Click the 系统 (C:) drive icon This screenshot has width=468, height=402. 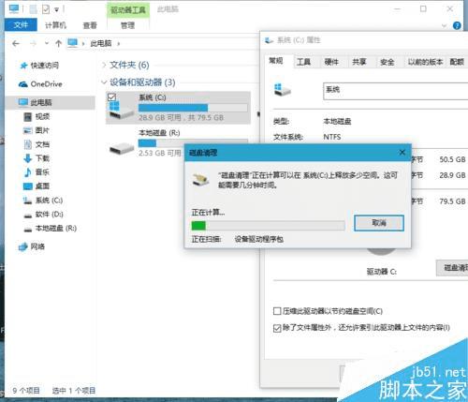[x=122, y=111]
